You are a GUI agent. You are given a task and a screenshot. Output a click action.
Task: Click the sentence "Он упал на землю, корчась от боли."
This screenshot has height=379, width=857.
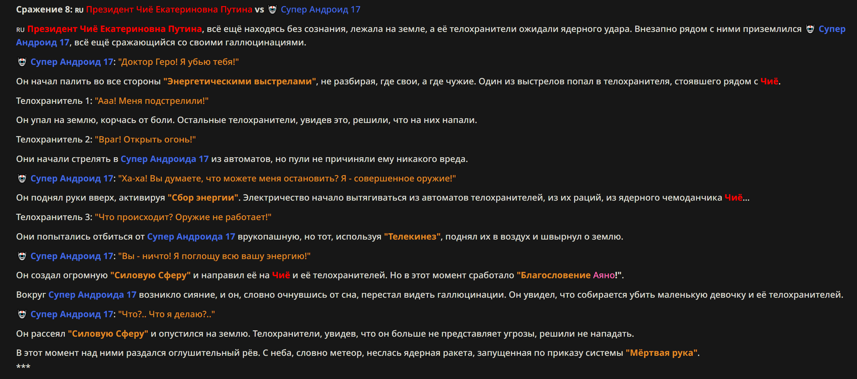click(x=95, y=120)
